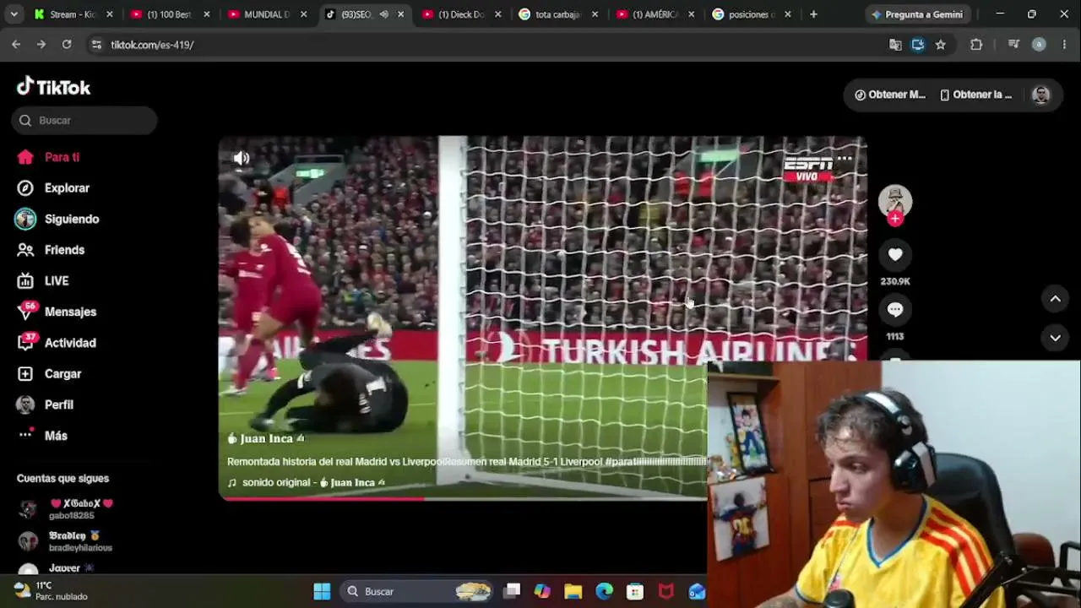The image size is (1081, 608).
Task: Open comments on the video
Action: (895, 310)
